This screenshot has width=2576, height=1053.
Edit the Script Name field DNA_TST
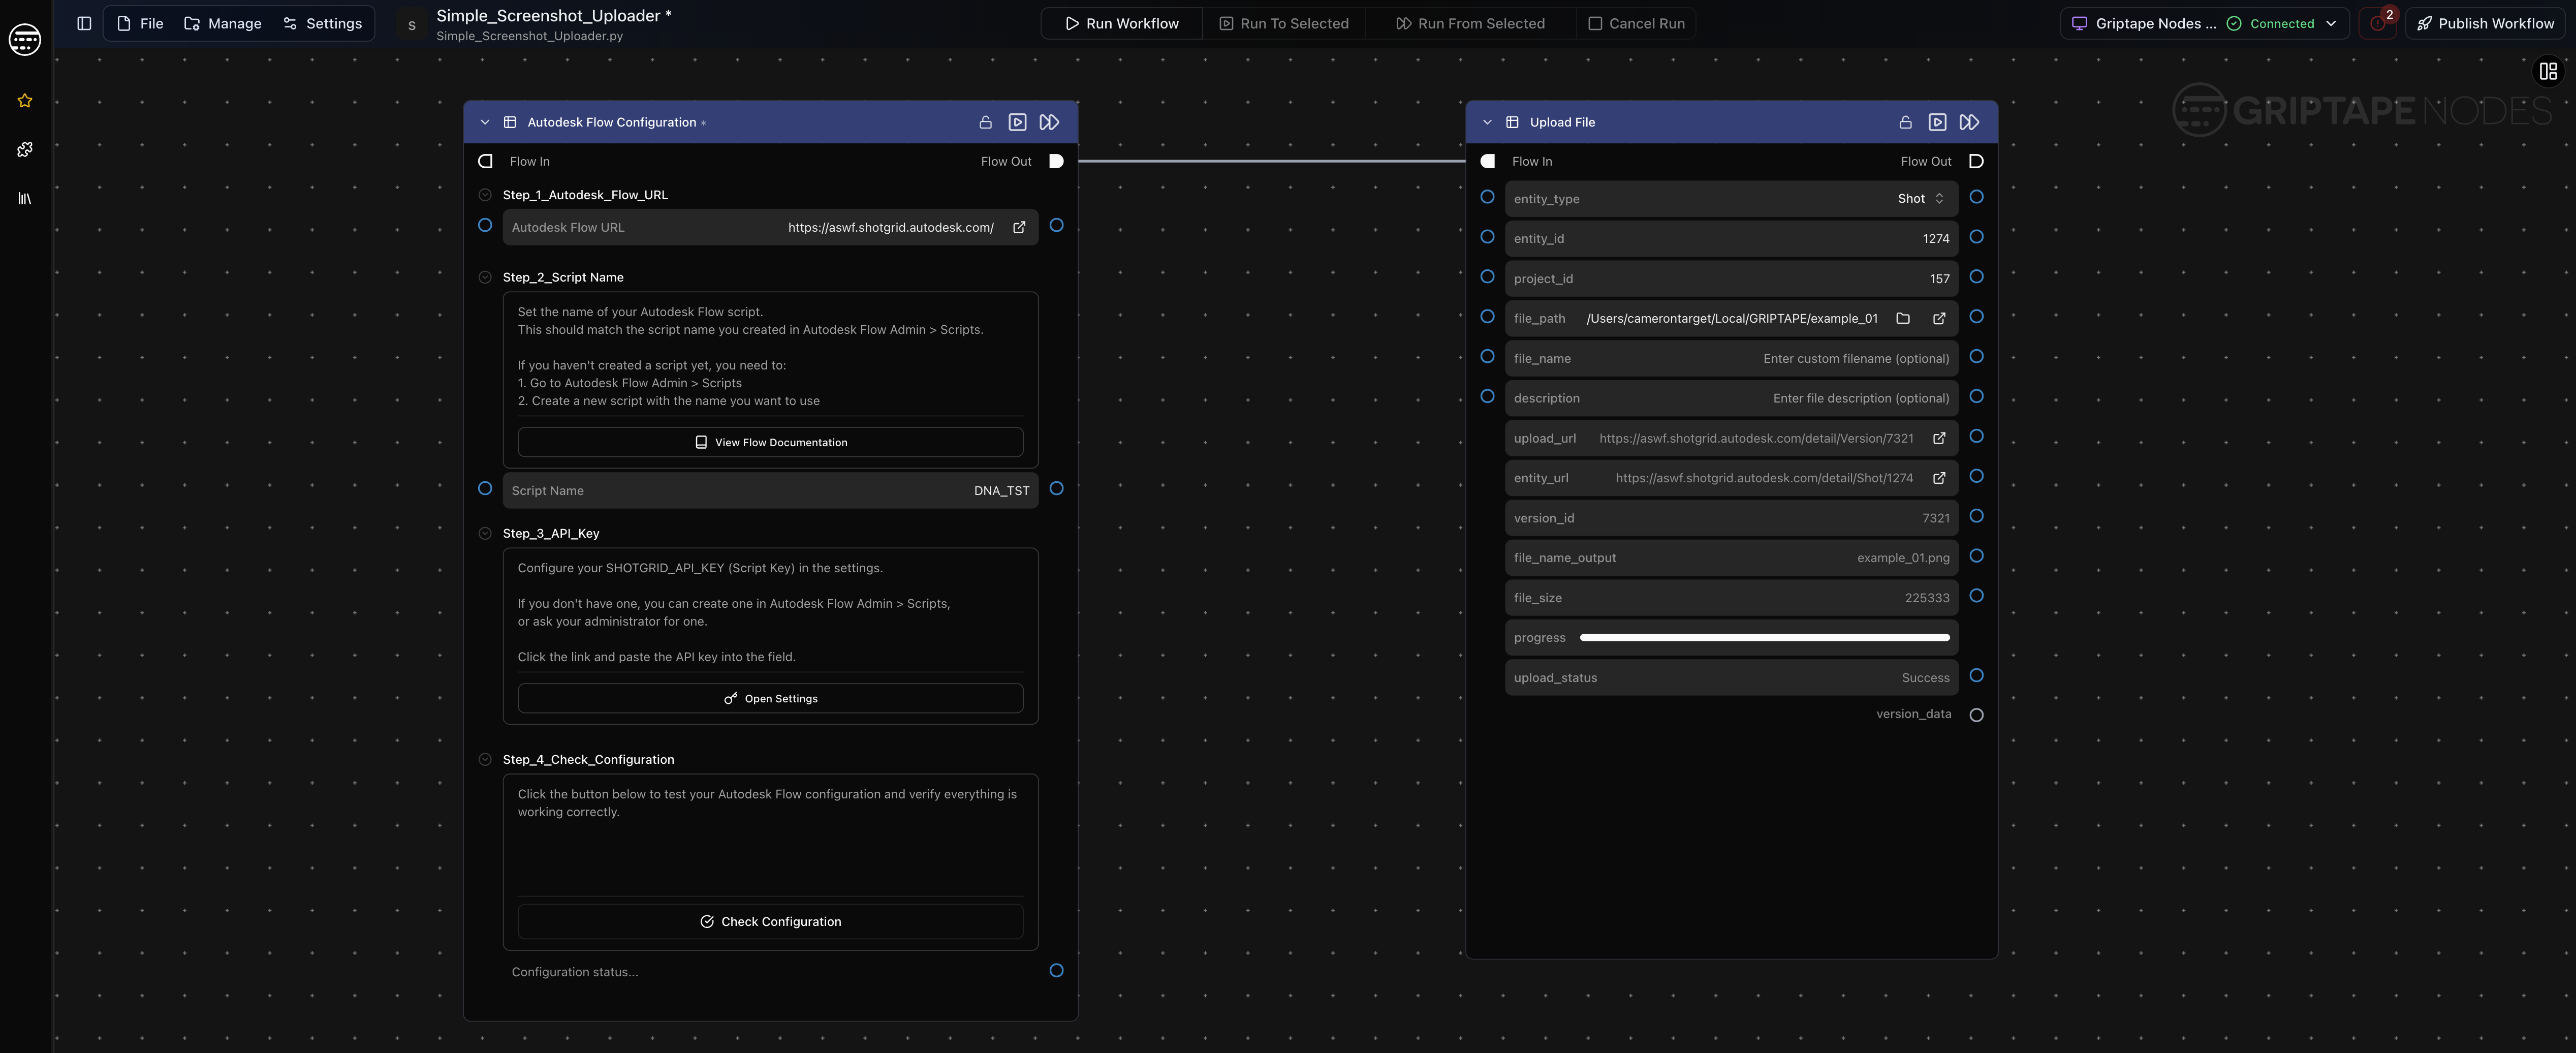(770, 491)
